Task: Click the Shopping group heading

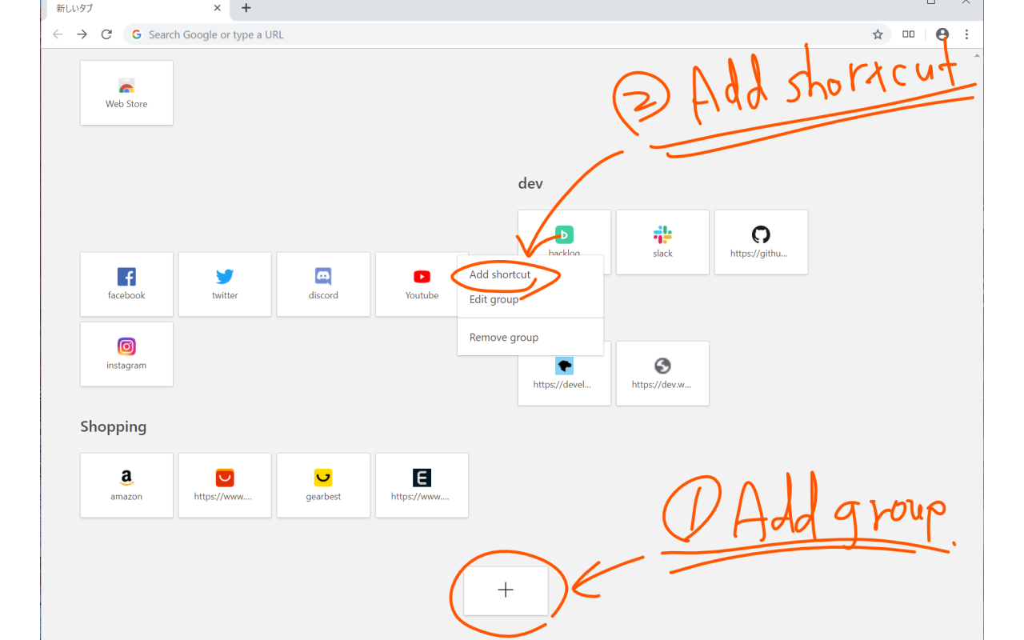Action: point(114,426)
